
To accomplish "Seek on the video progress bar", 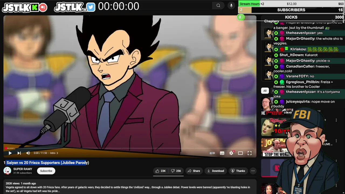I will click(x=130, y=148).
